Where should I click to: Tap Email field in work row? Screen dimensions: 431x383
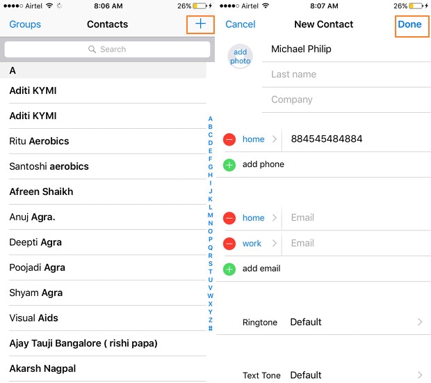click(x=357, y=243)
